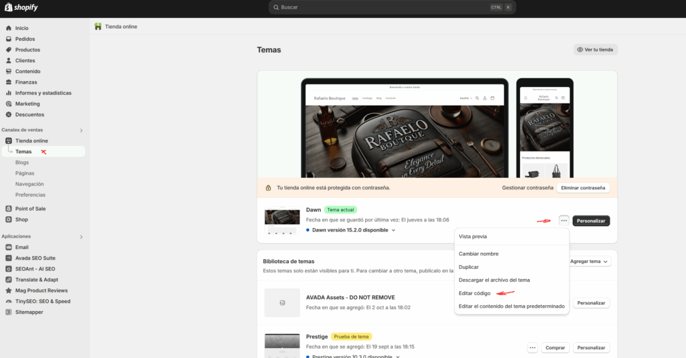
Task: Click the Dawn theme thumbnail
Action: click(x=281, y=220)
